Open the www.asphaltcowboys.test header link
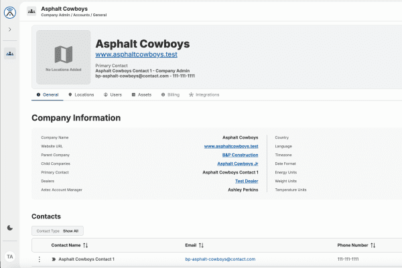This screenshot has width=402, height=268. click(136, 54)
